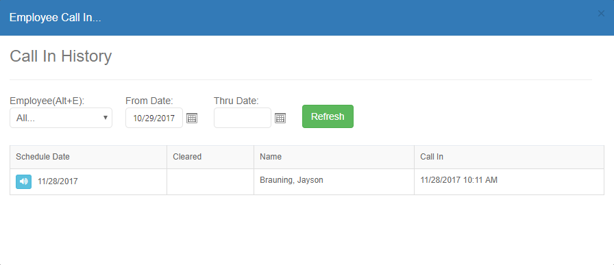This screenshot has width=614, height=265.
Task: Click the empty Thru Date field
Action: (243, 118)
